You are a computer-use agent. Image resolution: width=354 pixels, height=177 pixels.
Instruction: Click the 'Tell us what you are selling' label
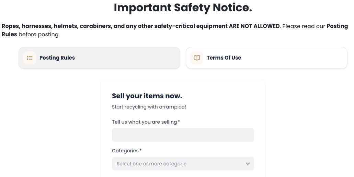[144, 122]
